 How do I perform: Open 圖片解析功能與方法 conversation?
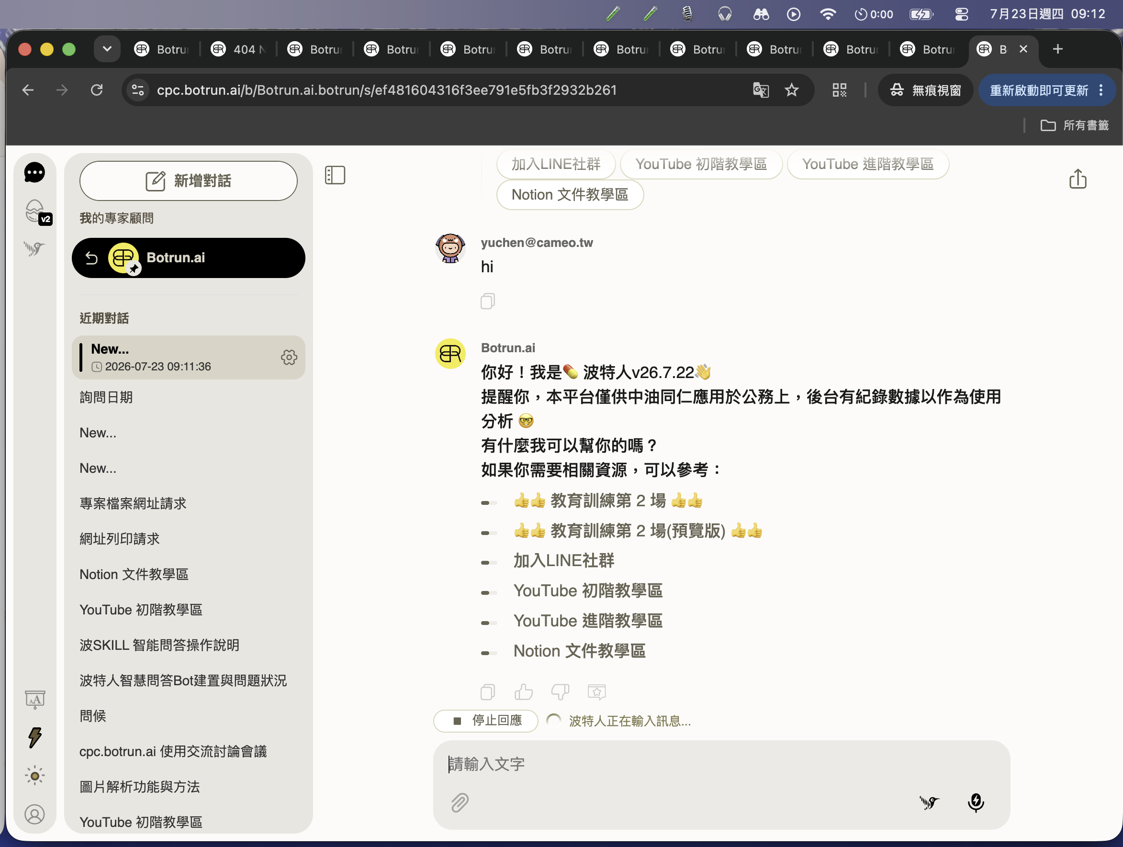188,787
